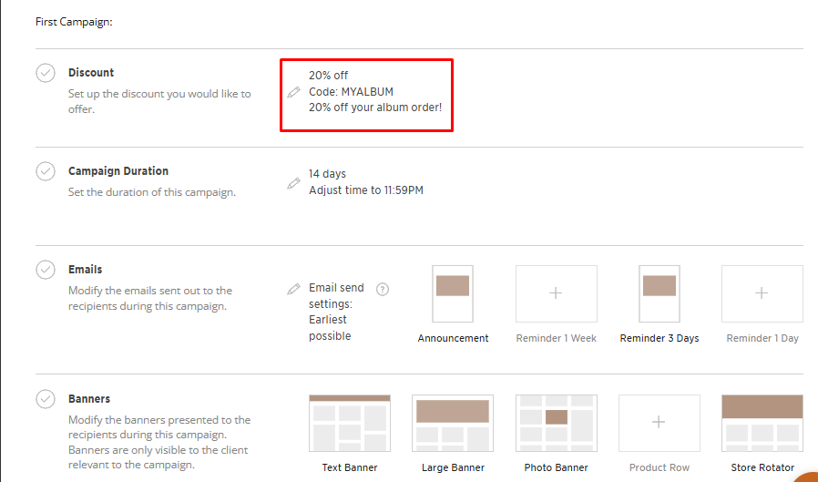Viewport: 818px width, 482px height.
Task: Select the Text Banner layout thumbnail
Action: coord(350,423)
